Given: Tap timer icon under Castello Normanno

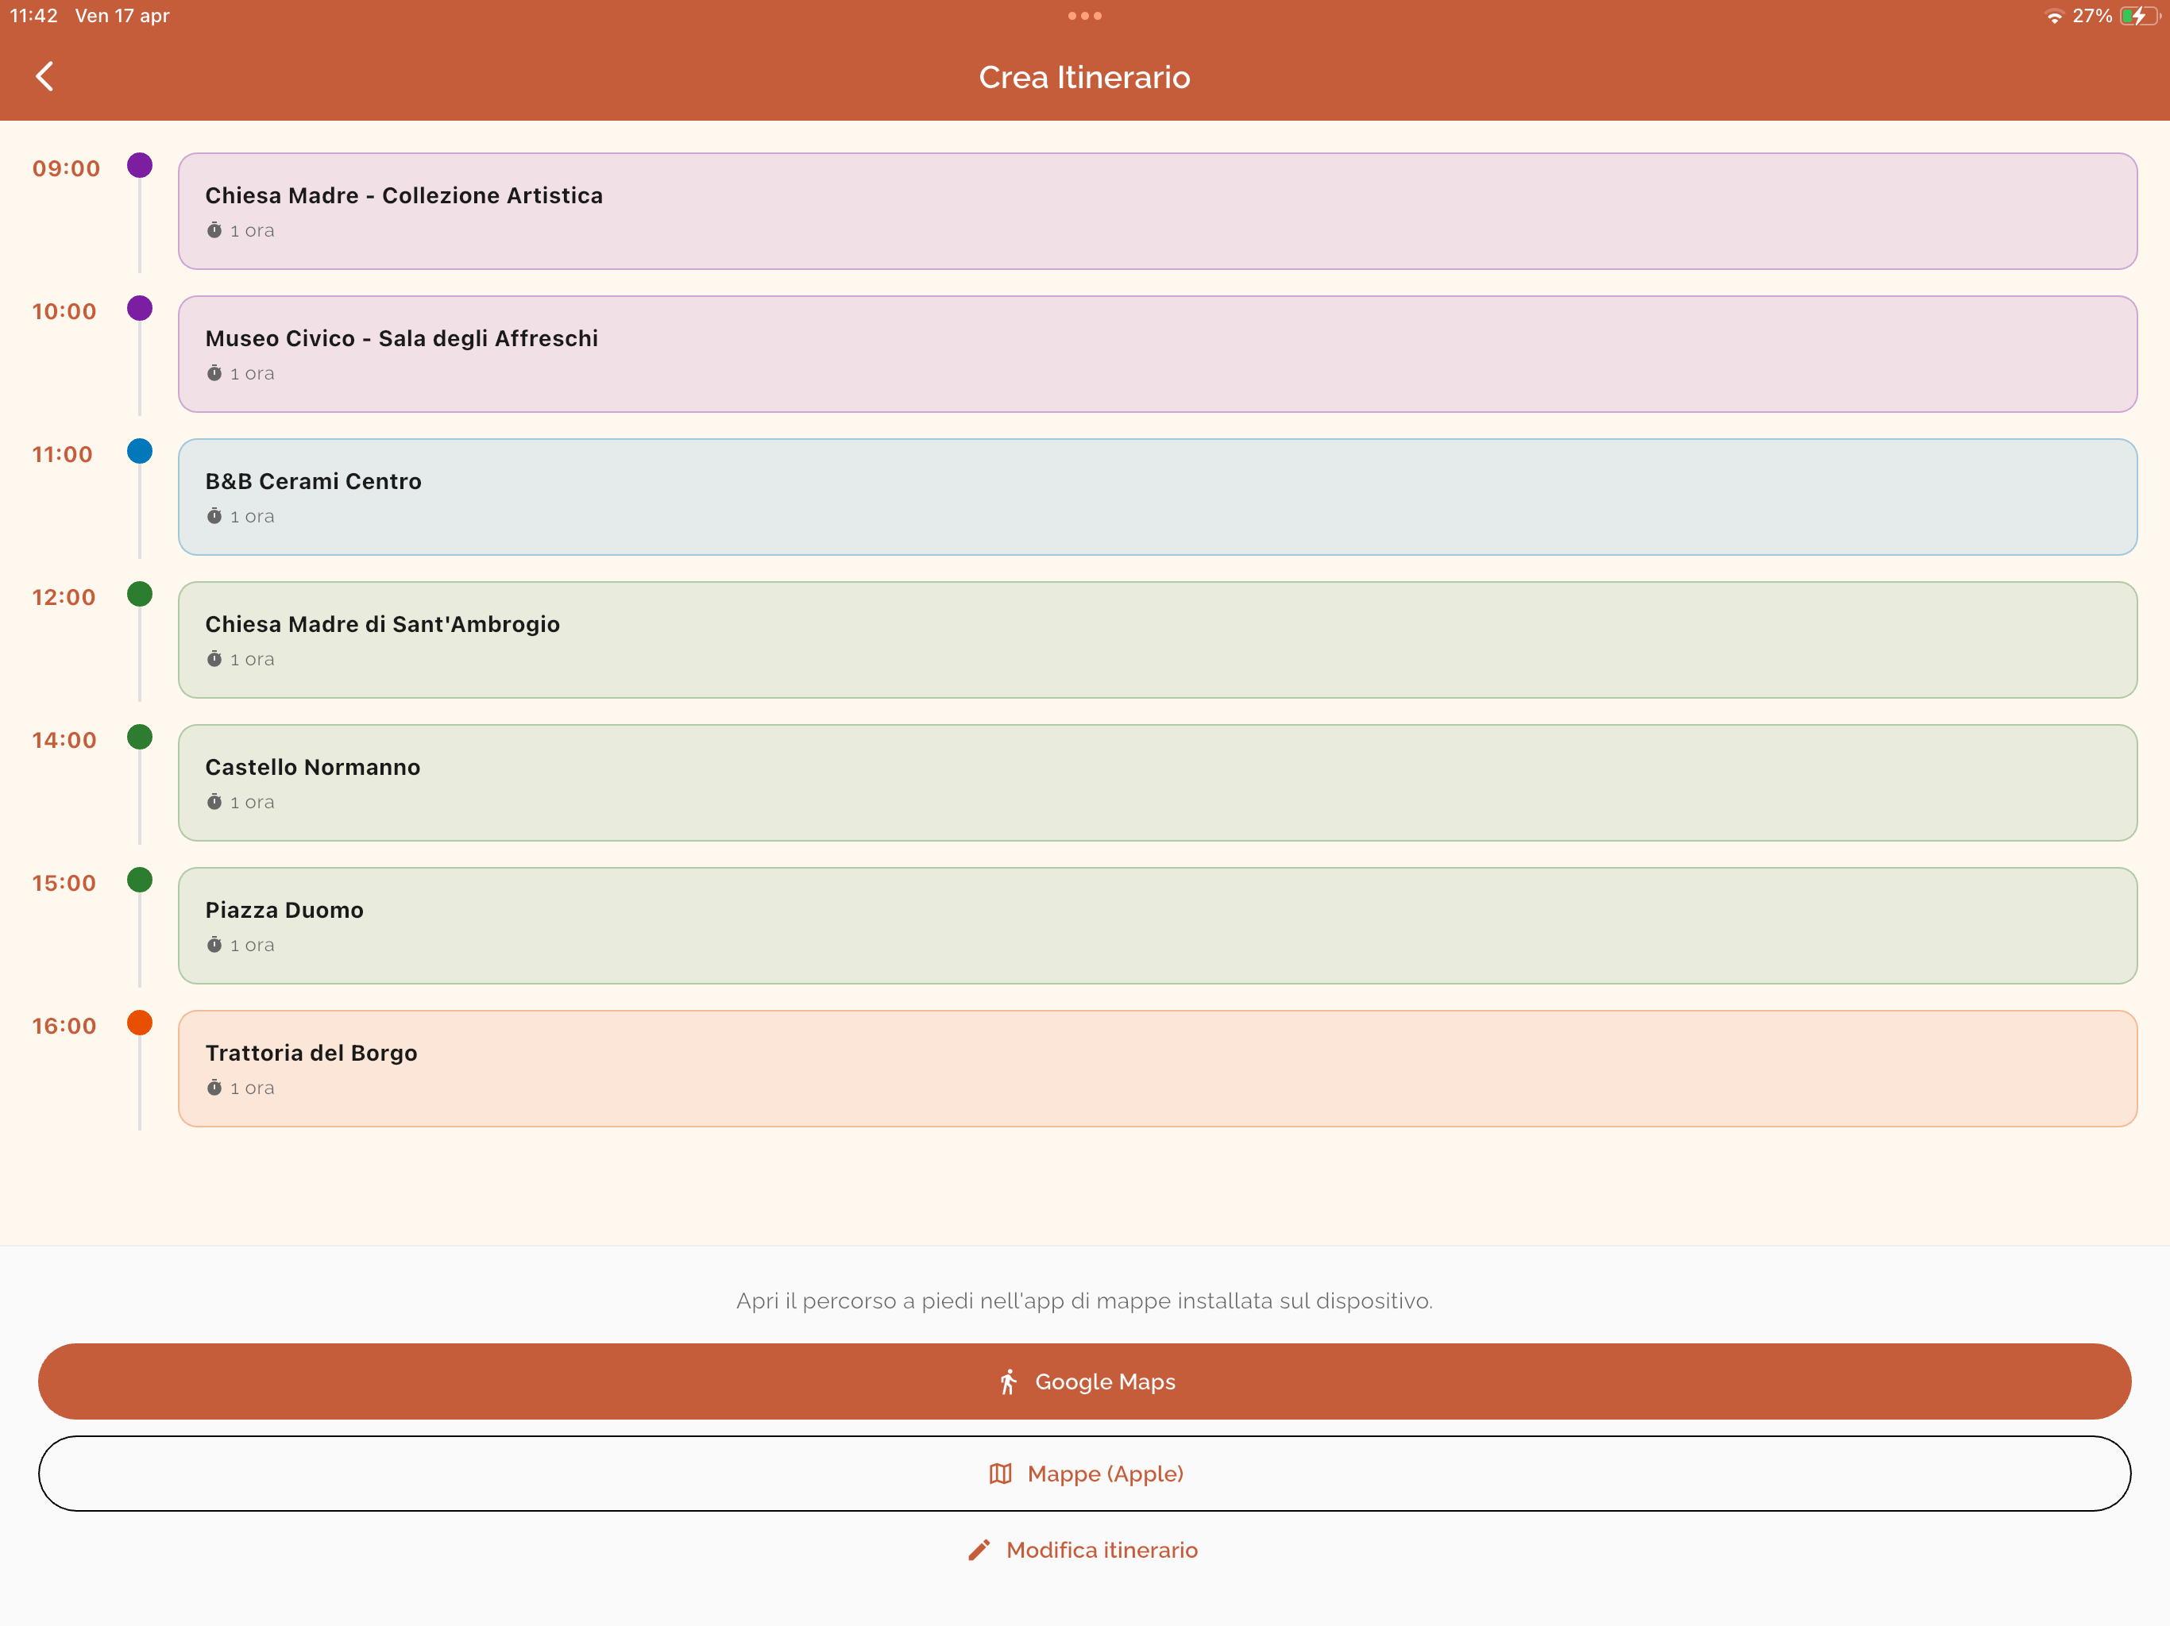Looking at the screenshot, I should [214, 802].
